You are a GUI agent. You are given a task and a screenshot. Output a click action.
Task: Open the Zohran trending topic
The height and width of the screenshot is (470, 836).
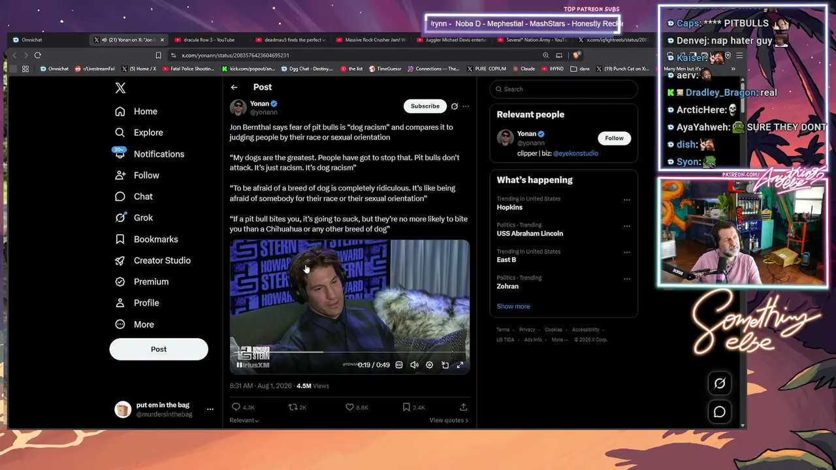point(507,286)
